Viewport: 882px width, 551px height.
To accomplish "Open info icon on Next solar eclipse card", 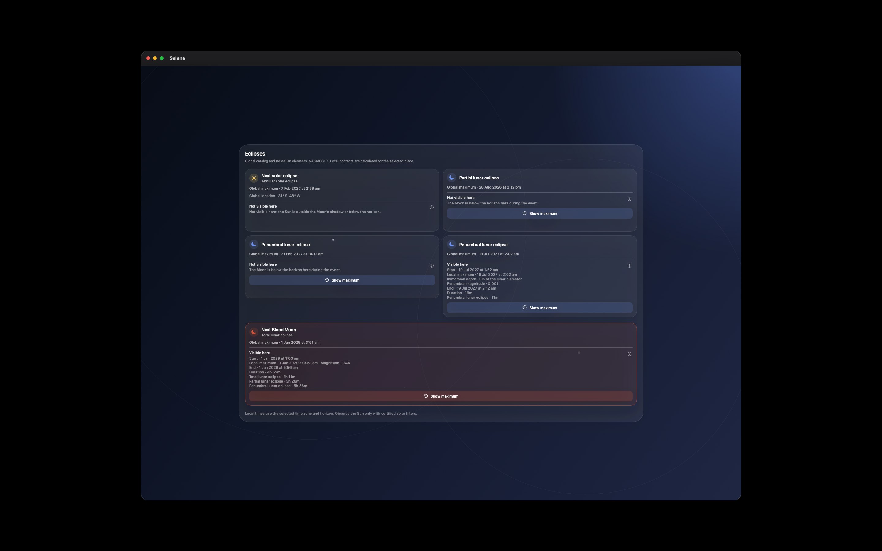I will point(432,207).
